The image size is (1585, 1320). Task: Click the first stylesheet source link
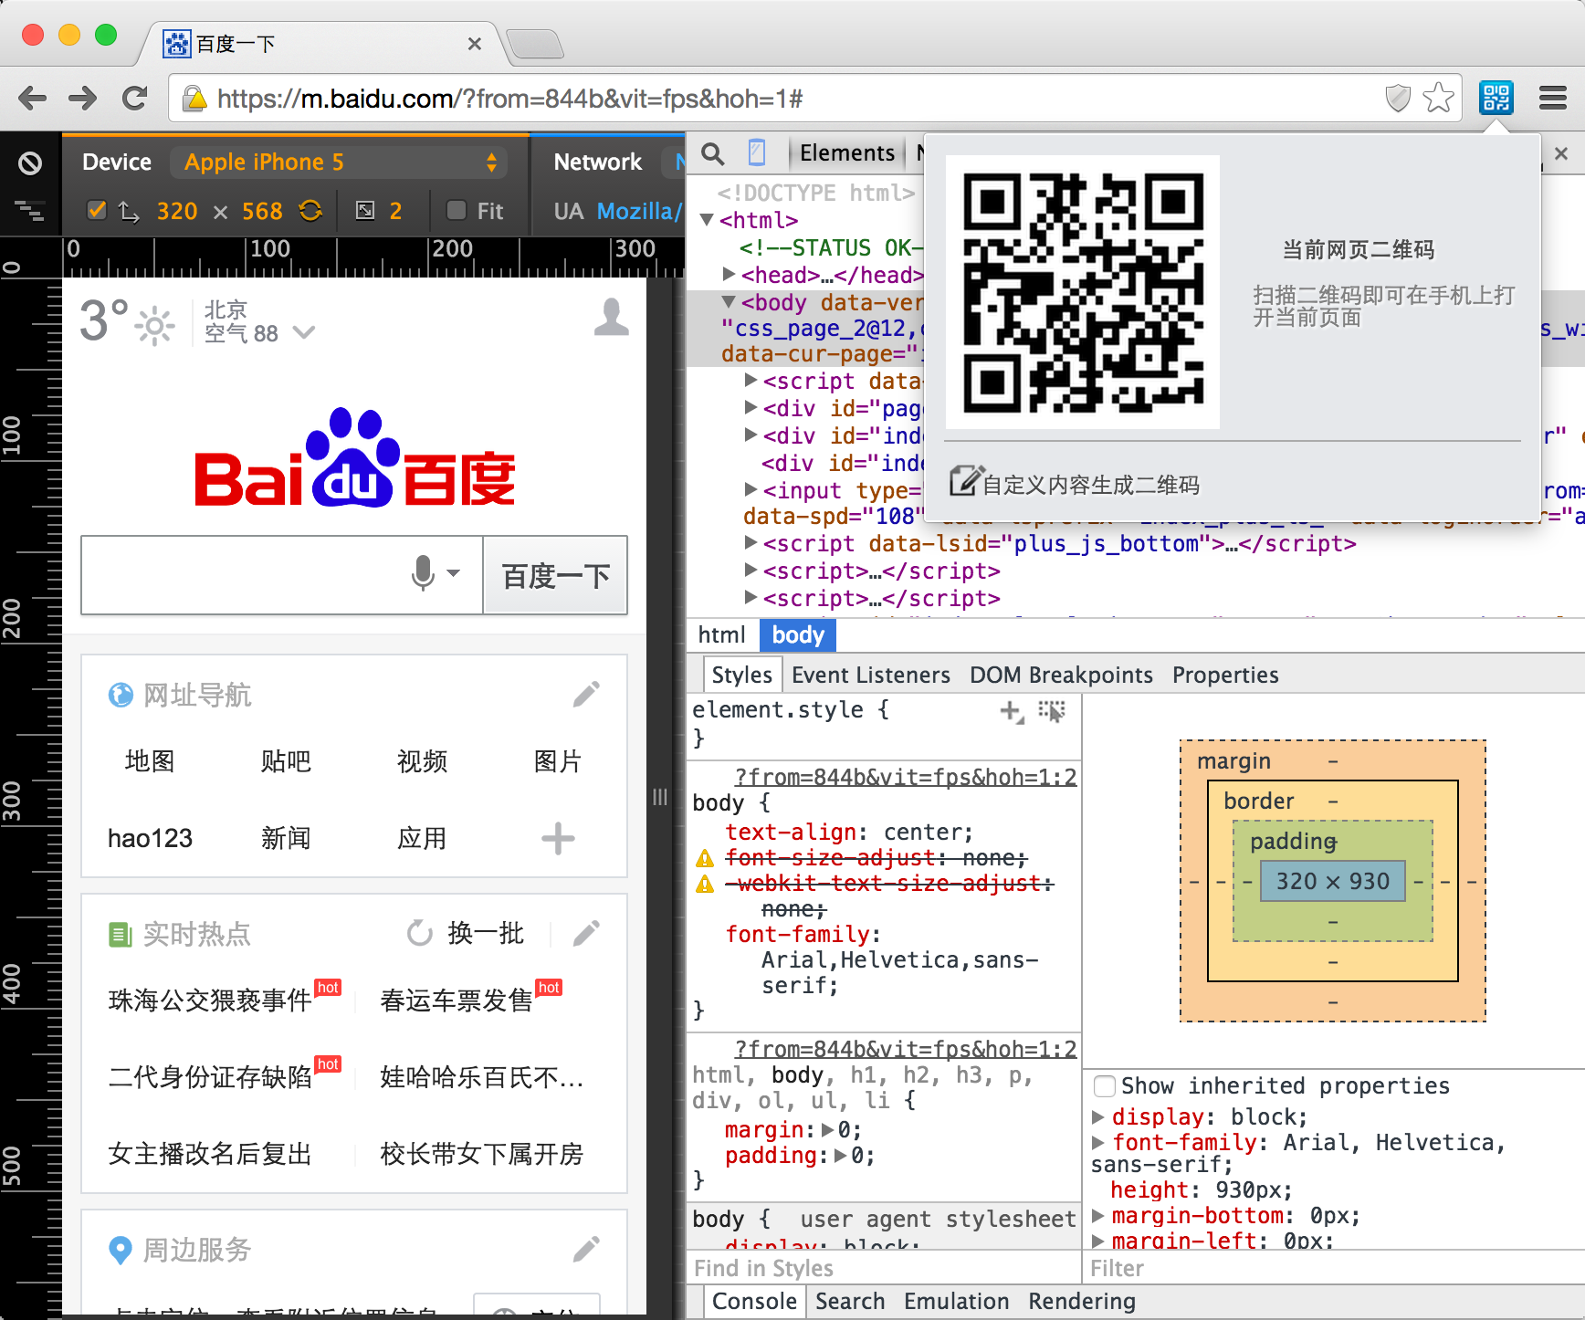pos(906,777)
